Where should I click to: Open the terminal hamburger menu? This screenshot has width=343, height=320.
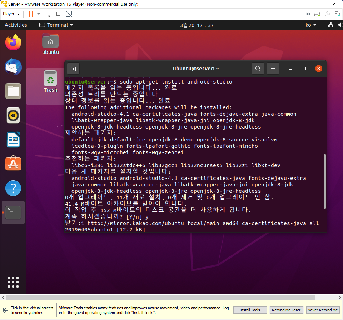[273, 69]
